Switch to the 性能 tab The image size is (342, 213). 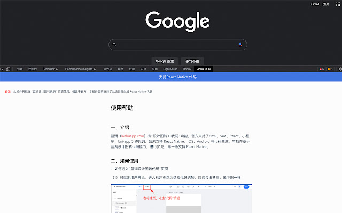[x=132, y=69]
